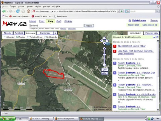Screen dimensions: 161x121
Task: Open the Záložky menu
Action: [x=38, y=6]
